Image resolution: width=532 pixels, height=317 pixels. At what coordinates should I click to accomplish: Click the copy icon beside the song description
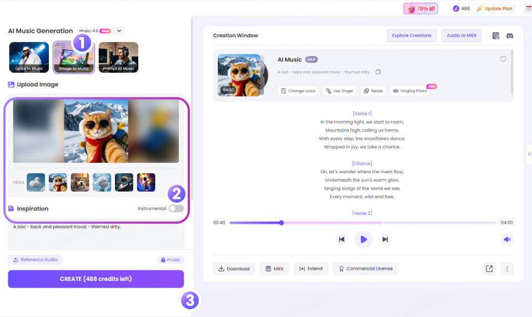coord(378,72)
